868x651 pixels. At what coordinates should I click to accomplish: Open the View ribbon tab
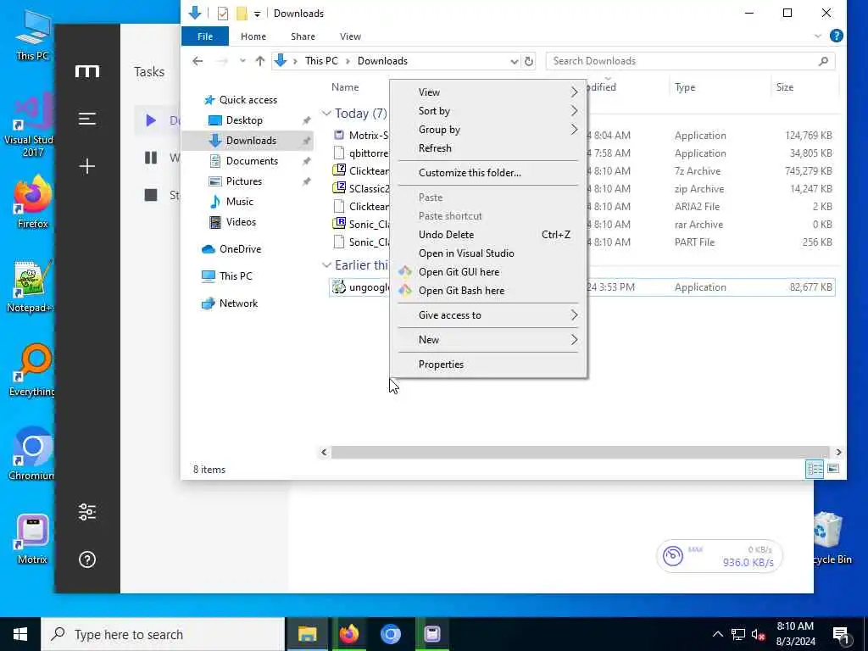(x=350, y=36)
